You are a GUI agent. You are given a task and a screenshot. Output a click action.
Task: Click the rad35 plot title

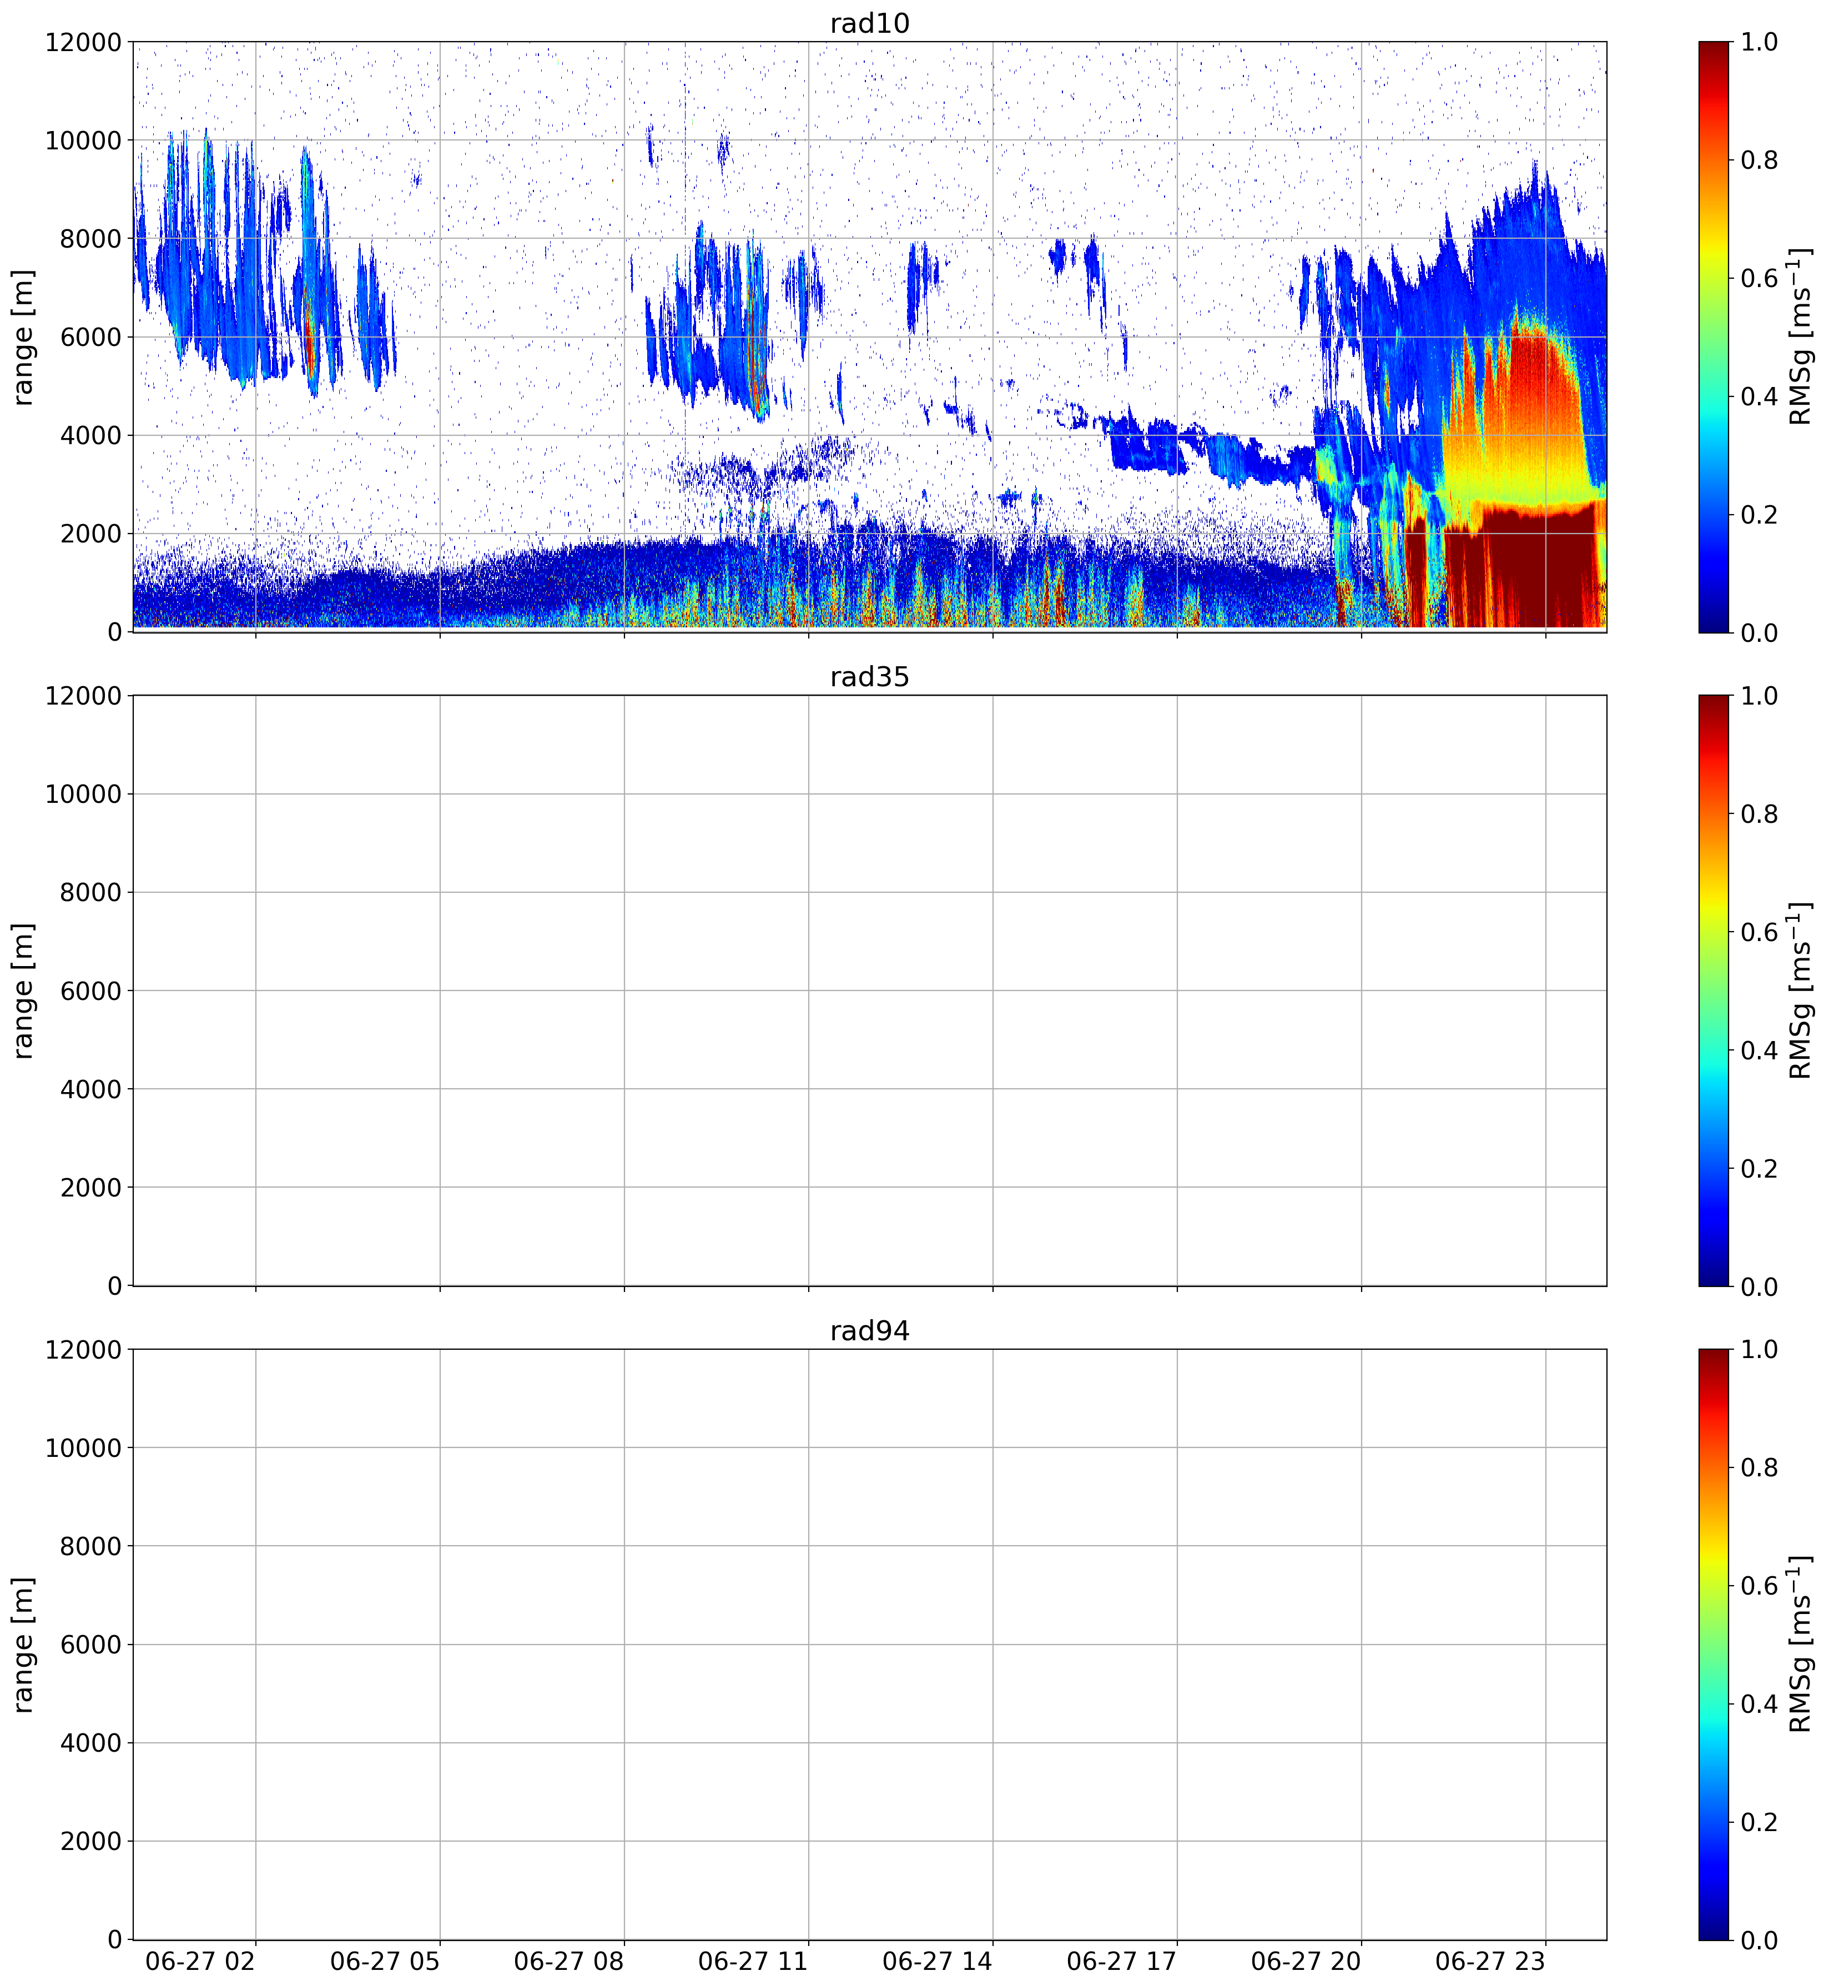(x=869, y=677)
